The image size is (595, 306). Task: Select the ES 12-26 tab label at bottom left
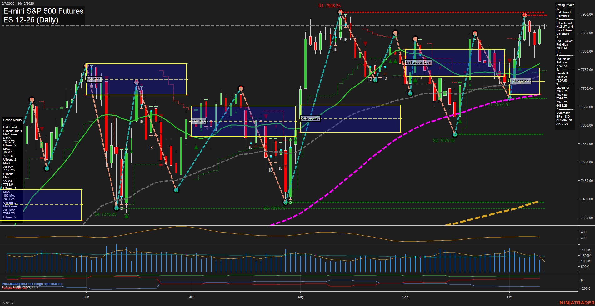point(7,303)
